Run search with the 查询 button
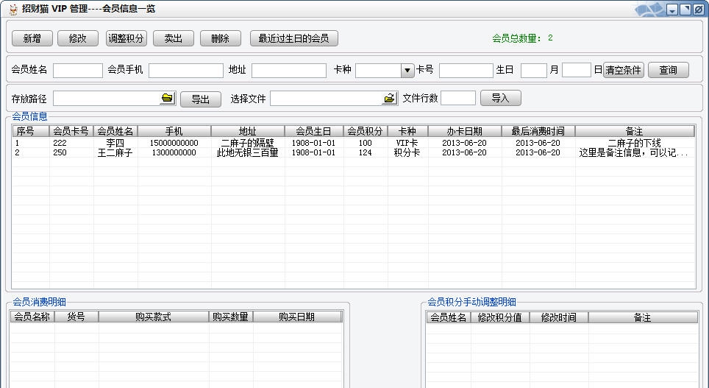709x388 pixels. click(668, 71)
